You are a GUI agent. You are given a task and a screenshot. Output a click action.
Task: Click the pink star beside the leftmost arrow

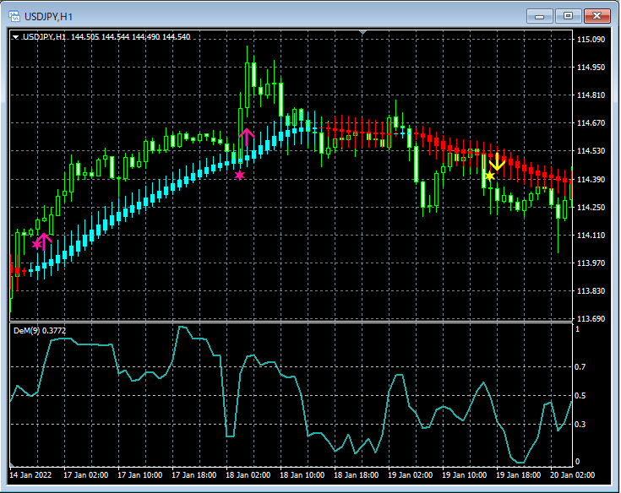[x=37, y=245]
